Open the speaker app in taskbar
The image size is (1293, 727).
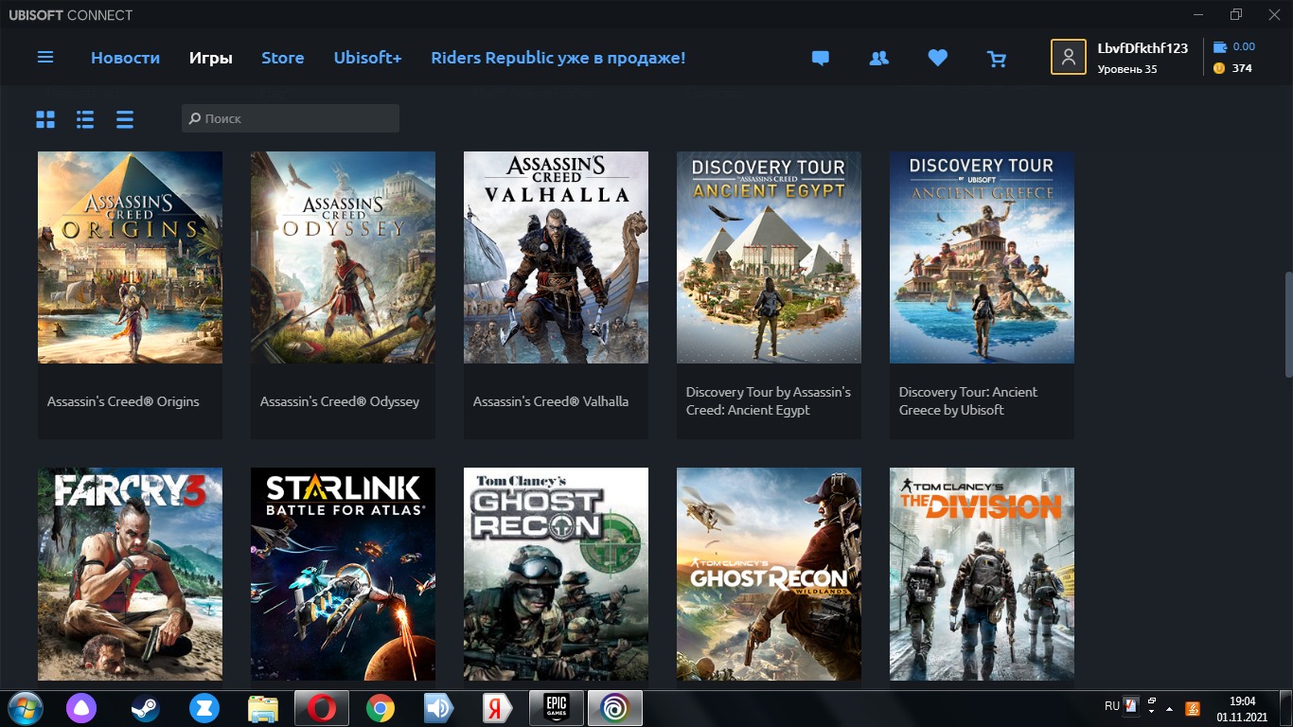[439, 708]
